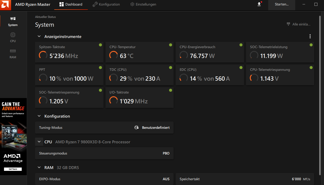Click the EDC (CPU) gauge icon
This screenshot has height=185, width=324.
coord(184,78)
